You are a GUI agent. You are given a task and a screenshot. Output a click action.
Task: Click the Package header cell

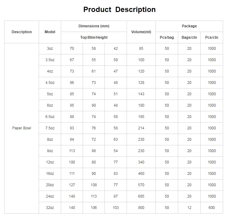189,26
